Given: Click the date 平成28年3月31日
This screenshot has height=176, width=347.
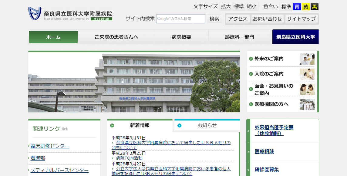Looking at the screenshot, I should (x=129, y=138).
